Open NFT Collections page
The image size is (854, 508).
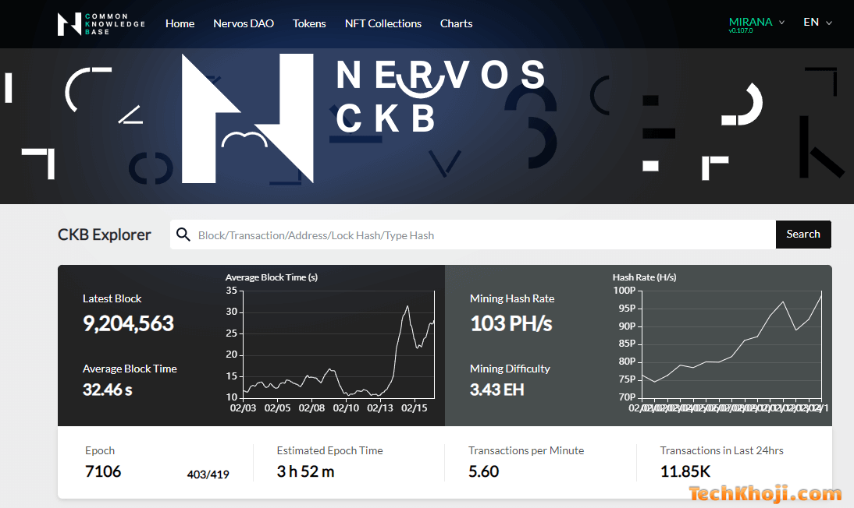[383, 23]
